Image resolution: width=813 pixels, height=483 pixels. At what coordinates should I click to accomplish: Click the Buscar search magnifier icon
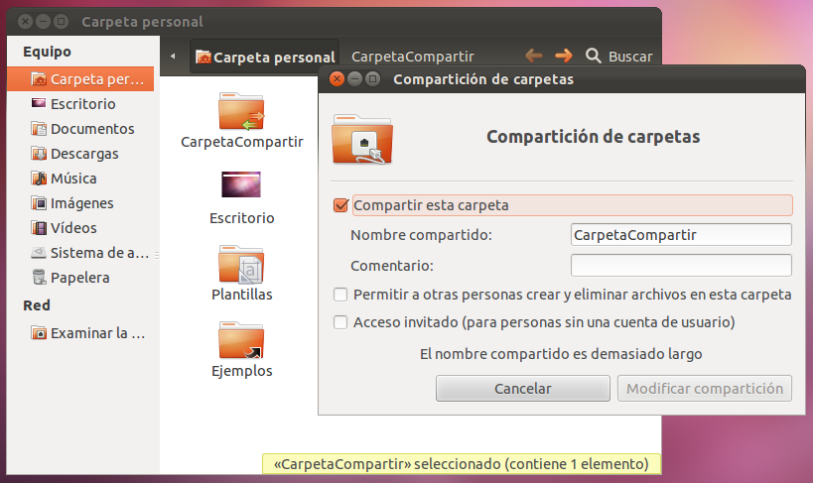[x=593, y=56]
